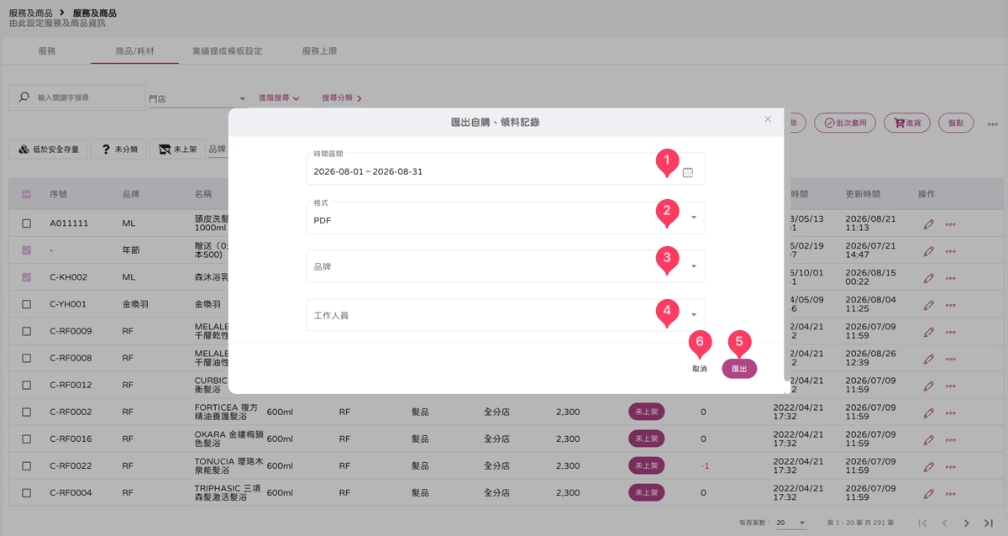The image size is (1008, 536).
Task: Expand the 品牌 dropdown in dialog
Action: pyautogui.click(x=506, y=266)
